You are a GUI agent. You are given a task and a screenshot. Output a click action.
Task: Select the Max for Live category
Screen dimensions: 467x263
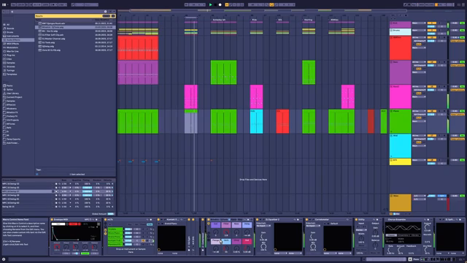pyautogui.click(x=12, y=51)
